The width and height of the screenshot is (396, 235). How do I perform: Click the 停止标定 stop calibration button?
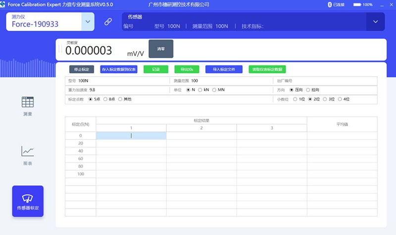click(x=82, y=69)
